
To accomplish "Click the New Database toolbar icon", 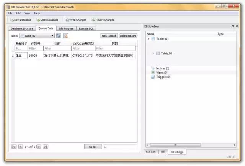I will pyautogui.click(x=12, y=20).
